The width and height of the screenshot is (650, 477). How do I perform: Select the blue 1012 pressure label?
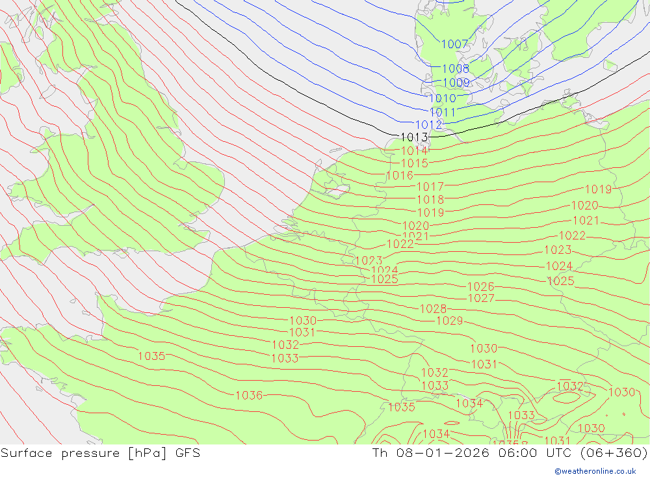pyautogui.click(x=428, y=125)
